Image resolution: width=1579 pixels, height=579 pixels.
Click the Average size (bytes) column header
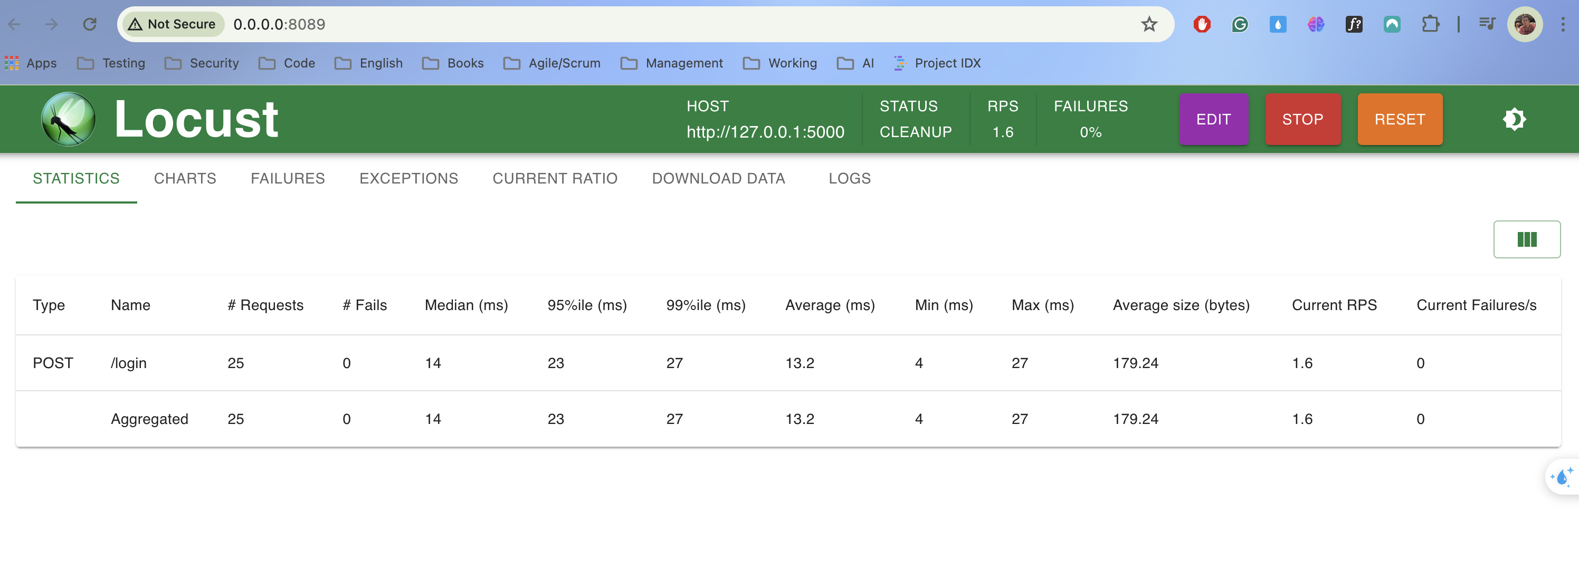(x=1181, y=305)
